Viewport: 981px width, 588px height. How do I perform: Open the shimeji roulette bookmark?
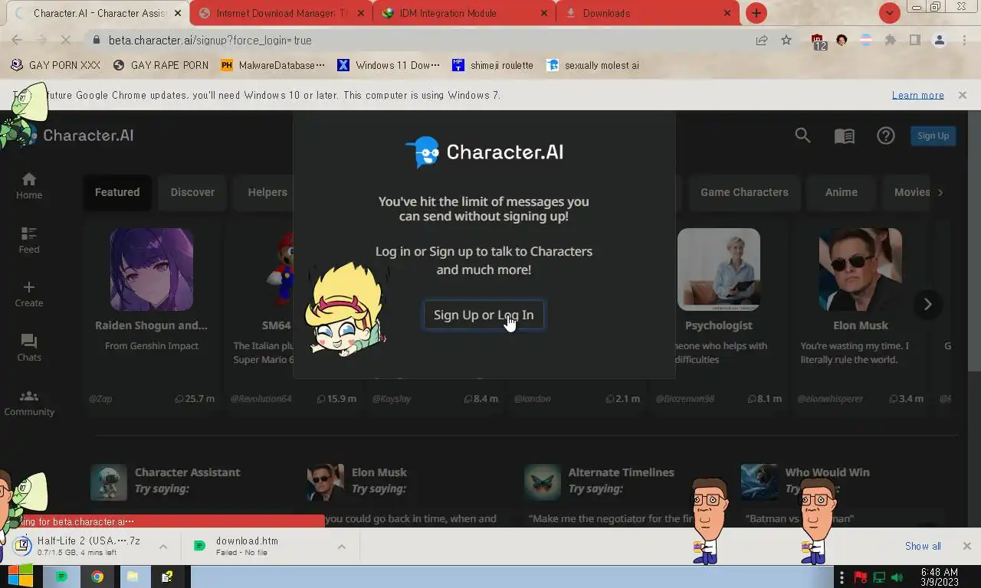pos(493,65)
